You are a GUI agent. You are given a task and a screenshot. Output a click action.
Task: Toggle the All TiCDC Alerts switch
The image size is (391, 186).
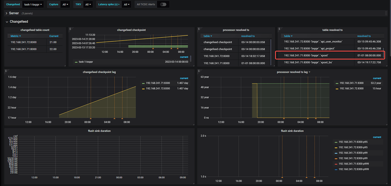163,4
